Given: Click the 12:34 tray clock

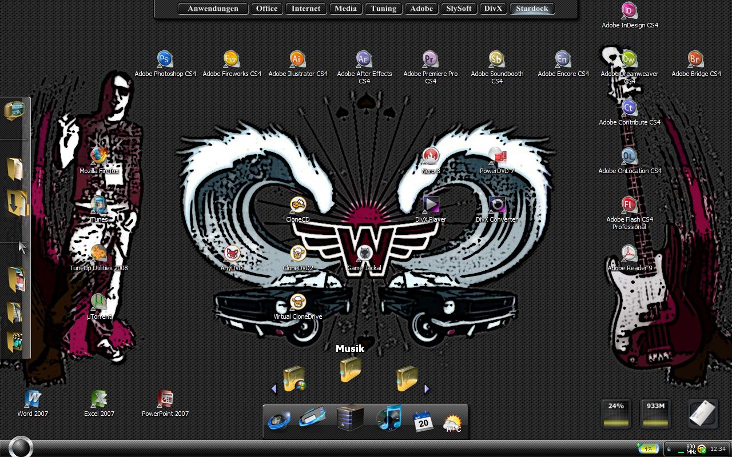Looking at the screenshot, I should coord(717,449).
